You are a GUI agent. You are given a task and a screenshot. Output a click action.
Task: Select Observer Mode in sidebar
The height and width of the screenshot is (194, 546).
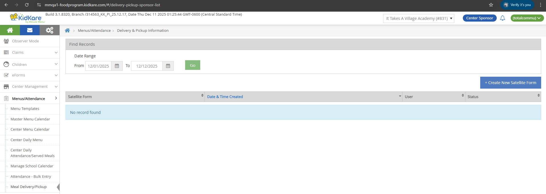tap(25, 41)
